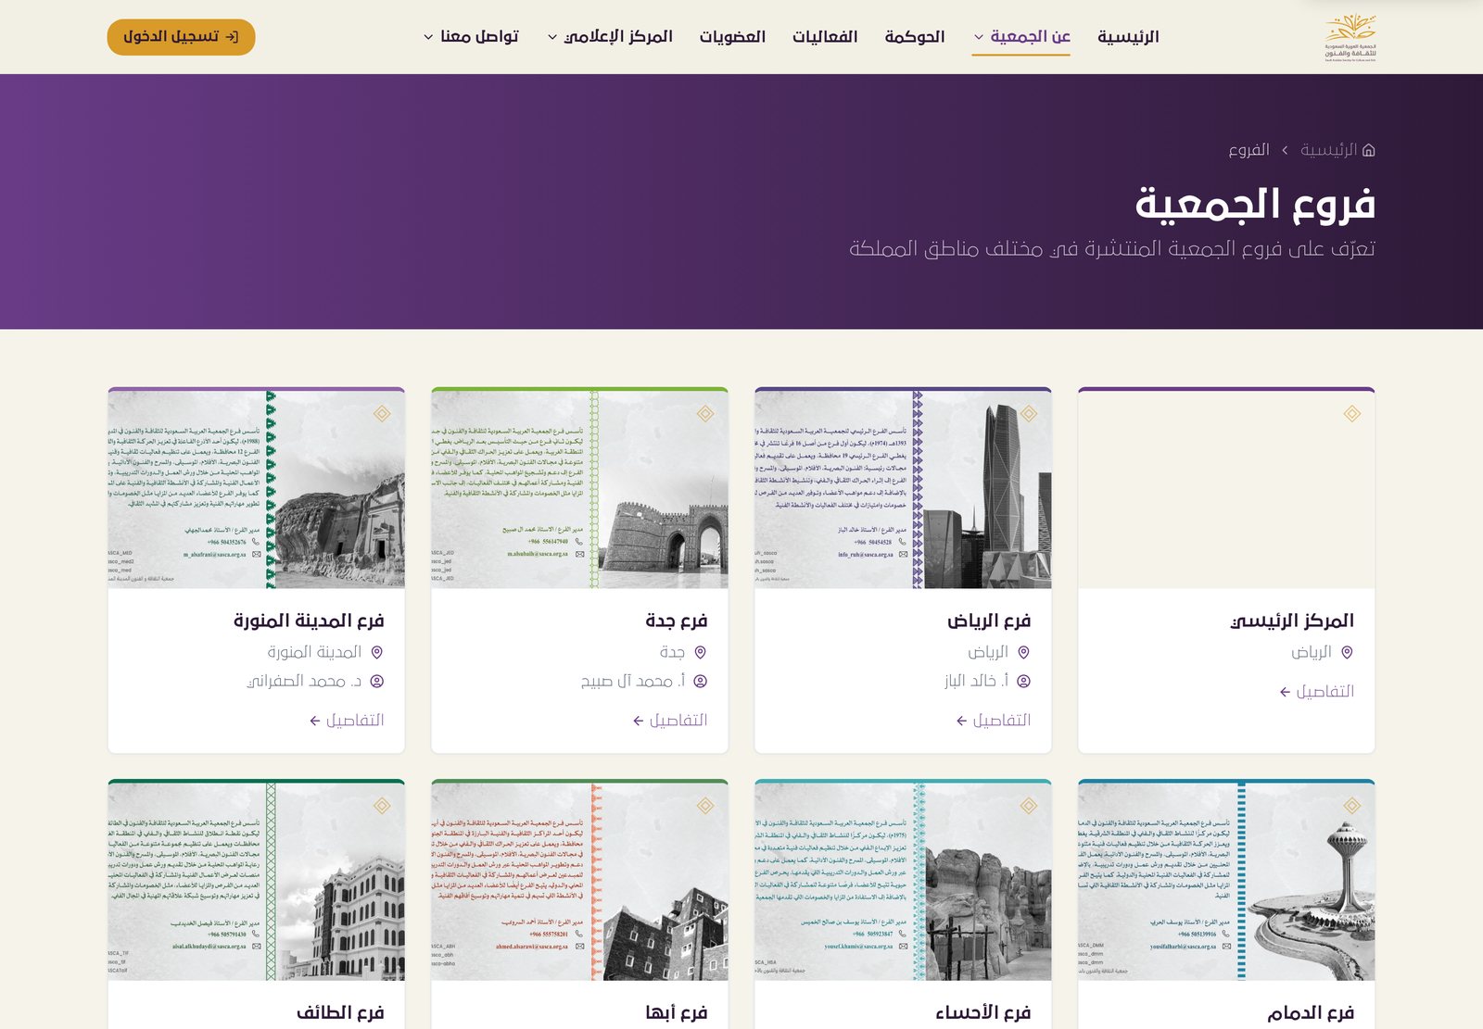Click the فرع أبها card image
Screen dimensions: 1483x1029
coord(579,880)
